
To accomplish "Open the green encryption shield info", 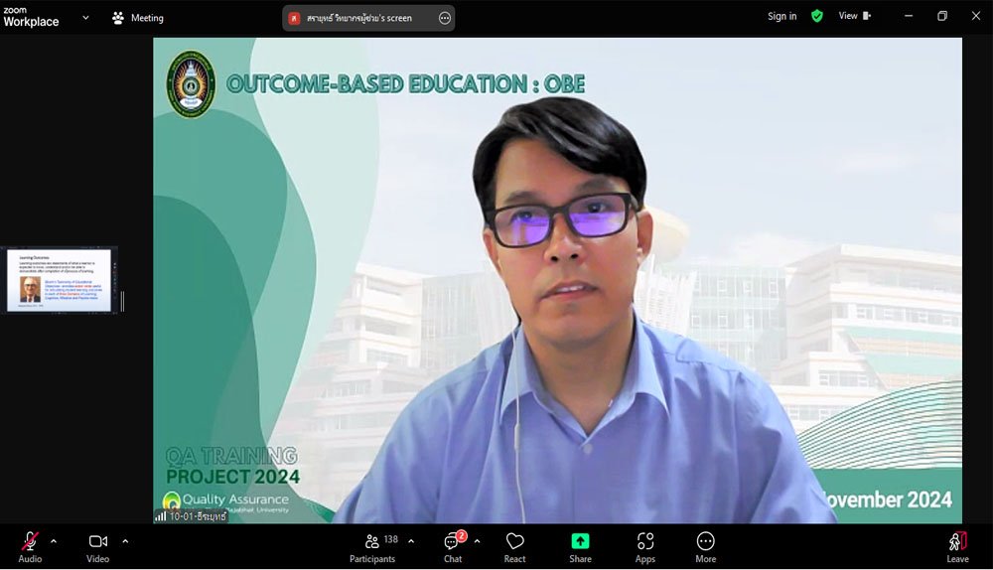I will tap(817, 16).
